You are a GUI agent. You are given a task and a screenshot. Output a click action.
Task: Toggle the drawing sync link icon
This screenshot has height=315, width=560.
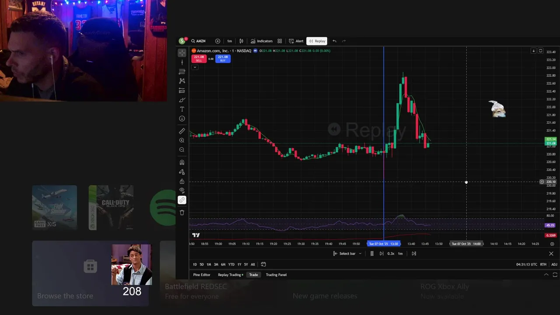point(182,200)
